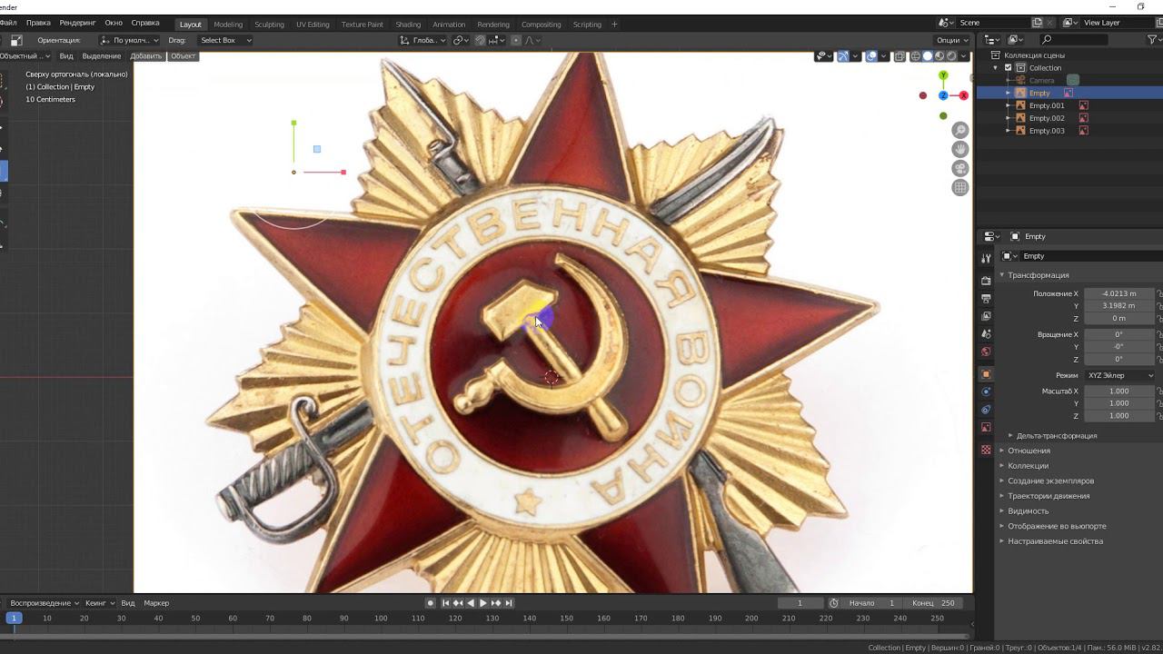Open the Object properties tab
Screen dimensions: 1163x654
(x=986, y=374)
